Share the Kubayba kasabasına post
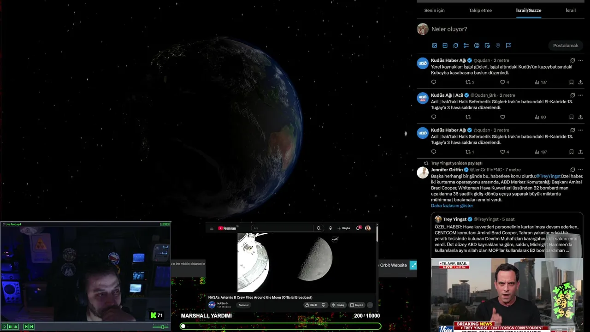590x332 pixels. click(x=580, y=82)
